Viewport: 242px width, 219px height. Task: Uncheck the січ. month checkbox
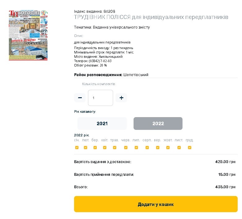77,148
